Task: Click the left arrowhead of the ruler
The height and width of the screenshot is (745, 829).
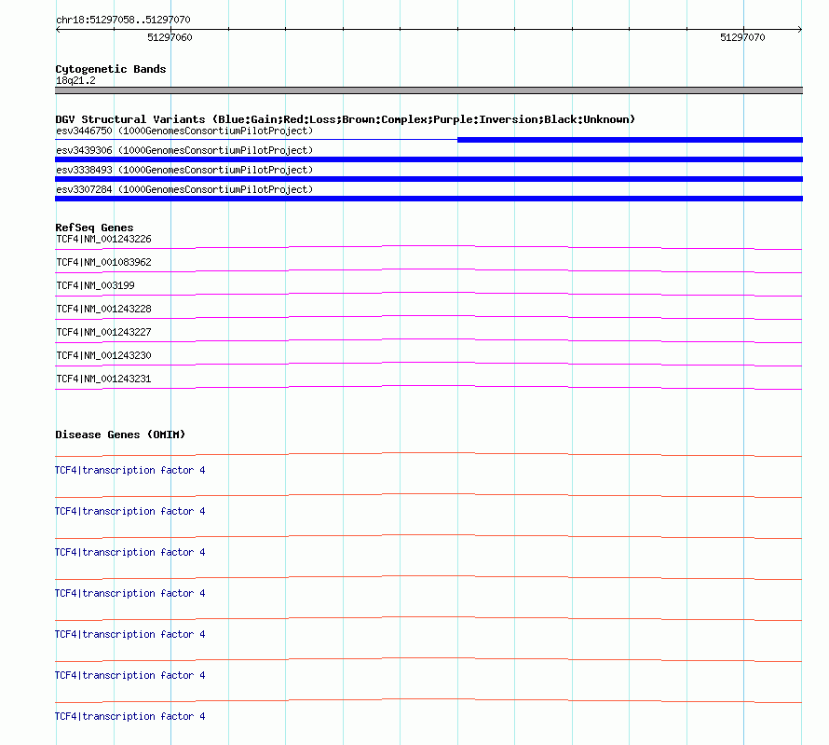Action: (x=58, y=29)
